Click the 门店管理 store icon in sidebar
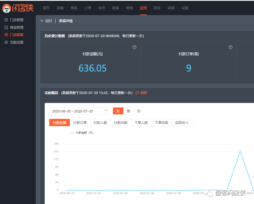254x204 pixels. [x=6, y=20]
